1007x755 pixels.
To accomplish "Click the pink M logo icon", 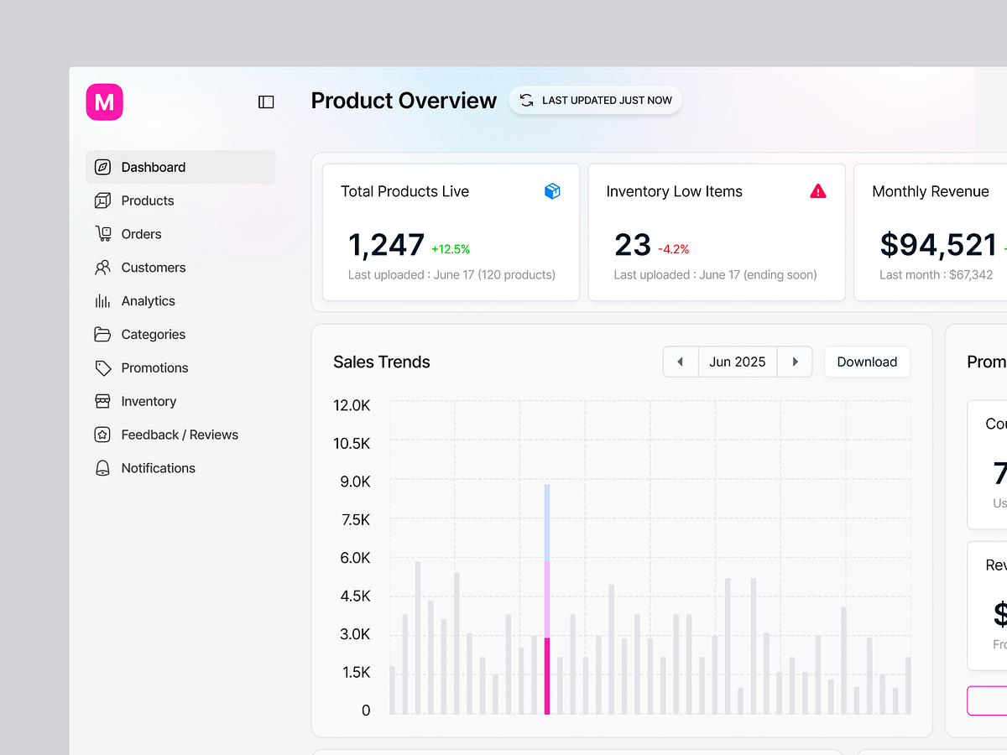I will click(104, 102).
